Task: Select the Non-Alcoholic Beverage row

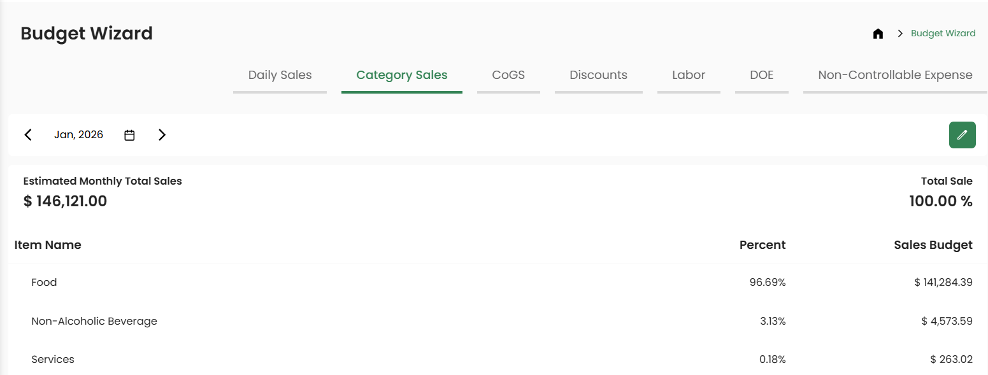Action: pos(94,321)
